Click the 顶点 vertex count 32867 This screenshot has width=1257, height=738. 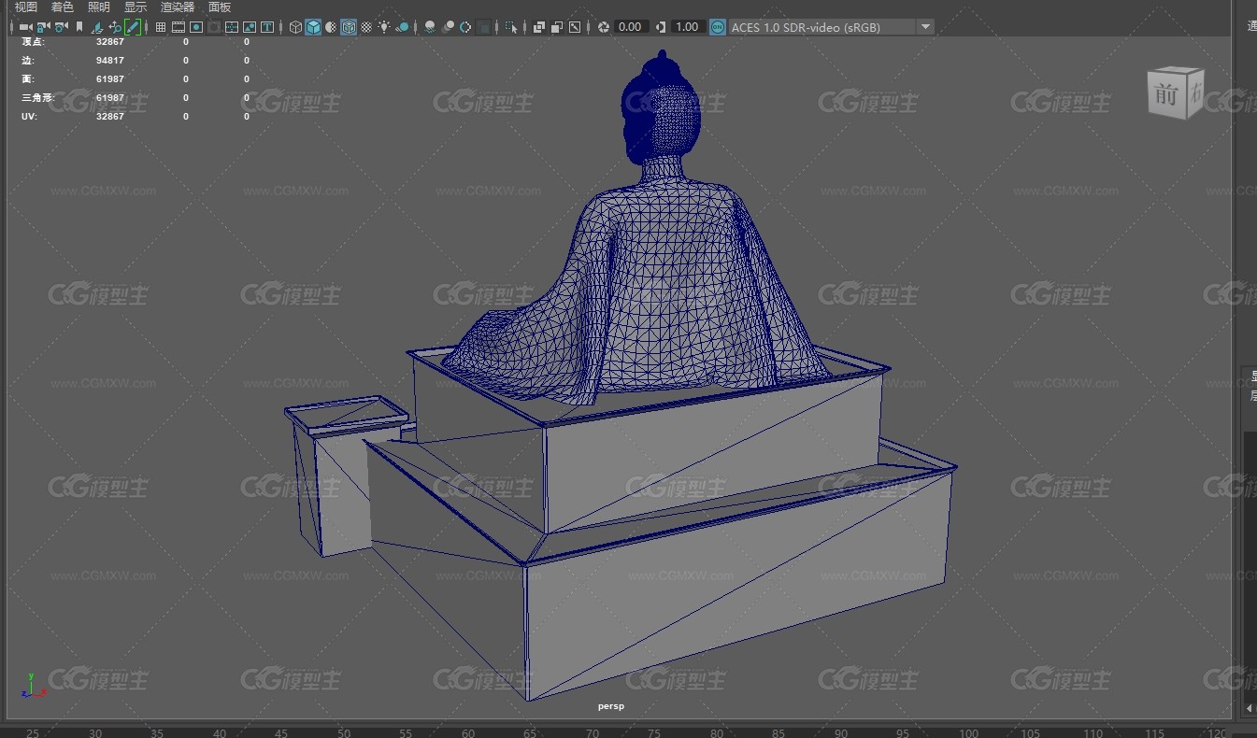109,42
